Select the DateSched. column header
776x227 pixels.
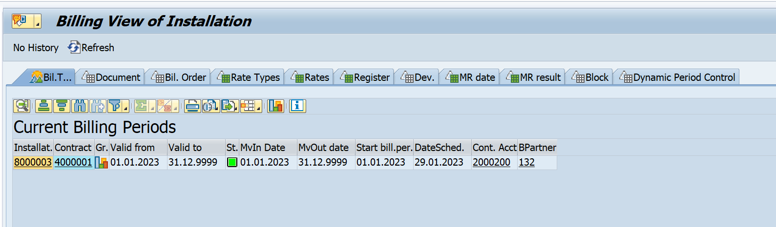click(x=442, y=148)
